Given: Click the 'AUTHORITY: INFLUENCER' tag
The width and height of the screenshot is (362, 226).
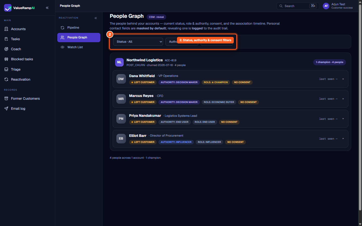Looking at the screenshot, I should tap(176, 142).
